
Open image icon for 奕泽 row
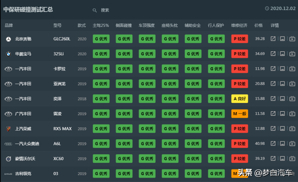click(282, 99)
